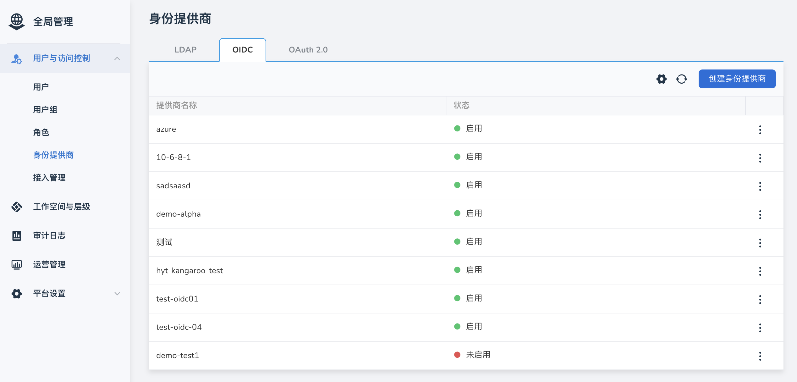Open more actions for azure row
Viewport: 797px width, 382px height.
click(760, 130)
